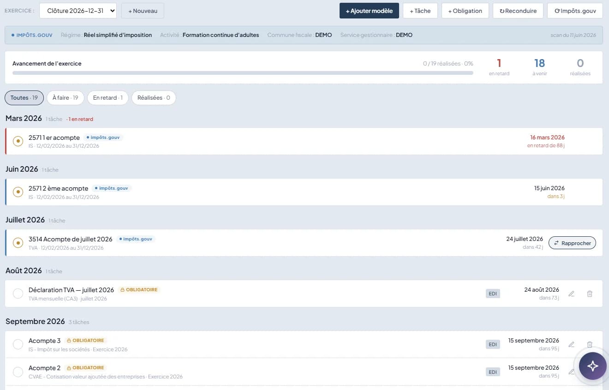The width and height of the screenshot is (609, 390).
Task: Open the sparkle assistant floating button
Action: click(x=593, y=366)
